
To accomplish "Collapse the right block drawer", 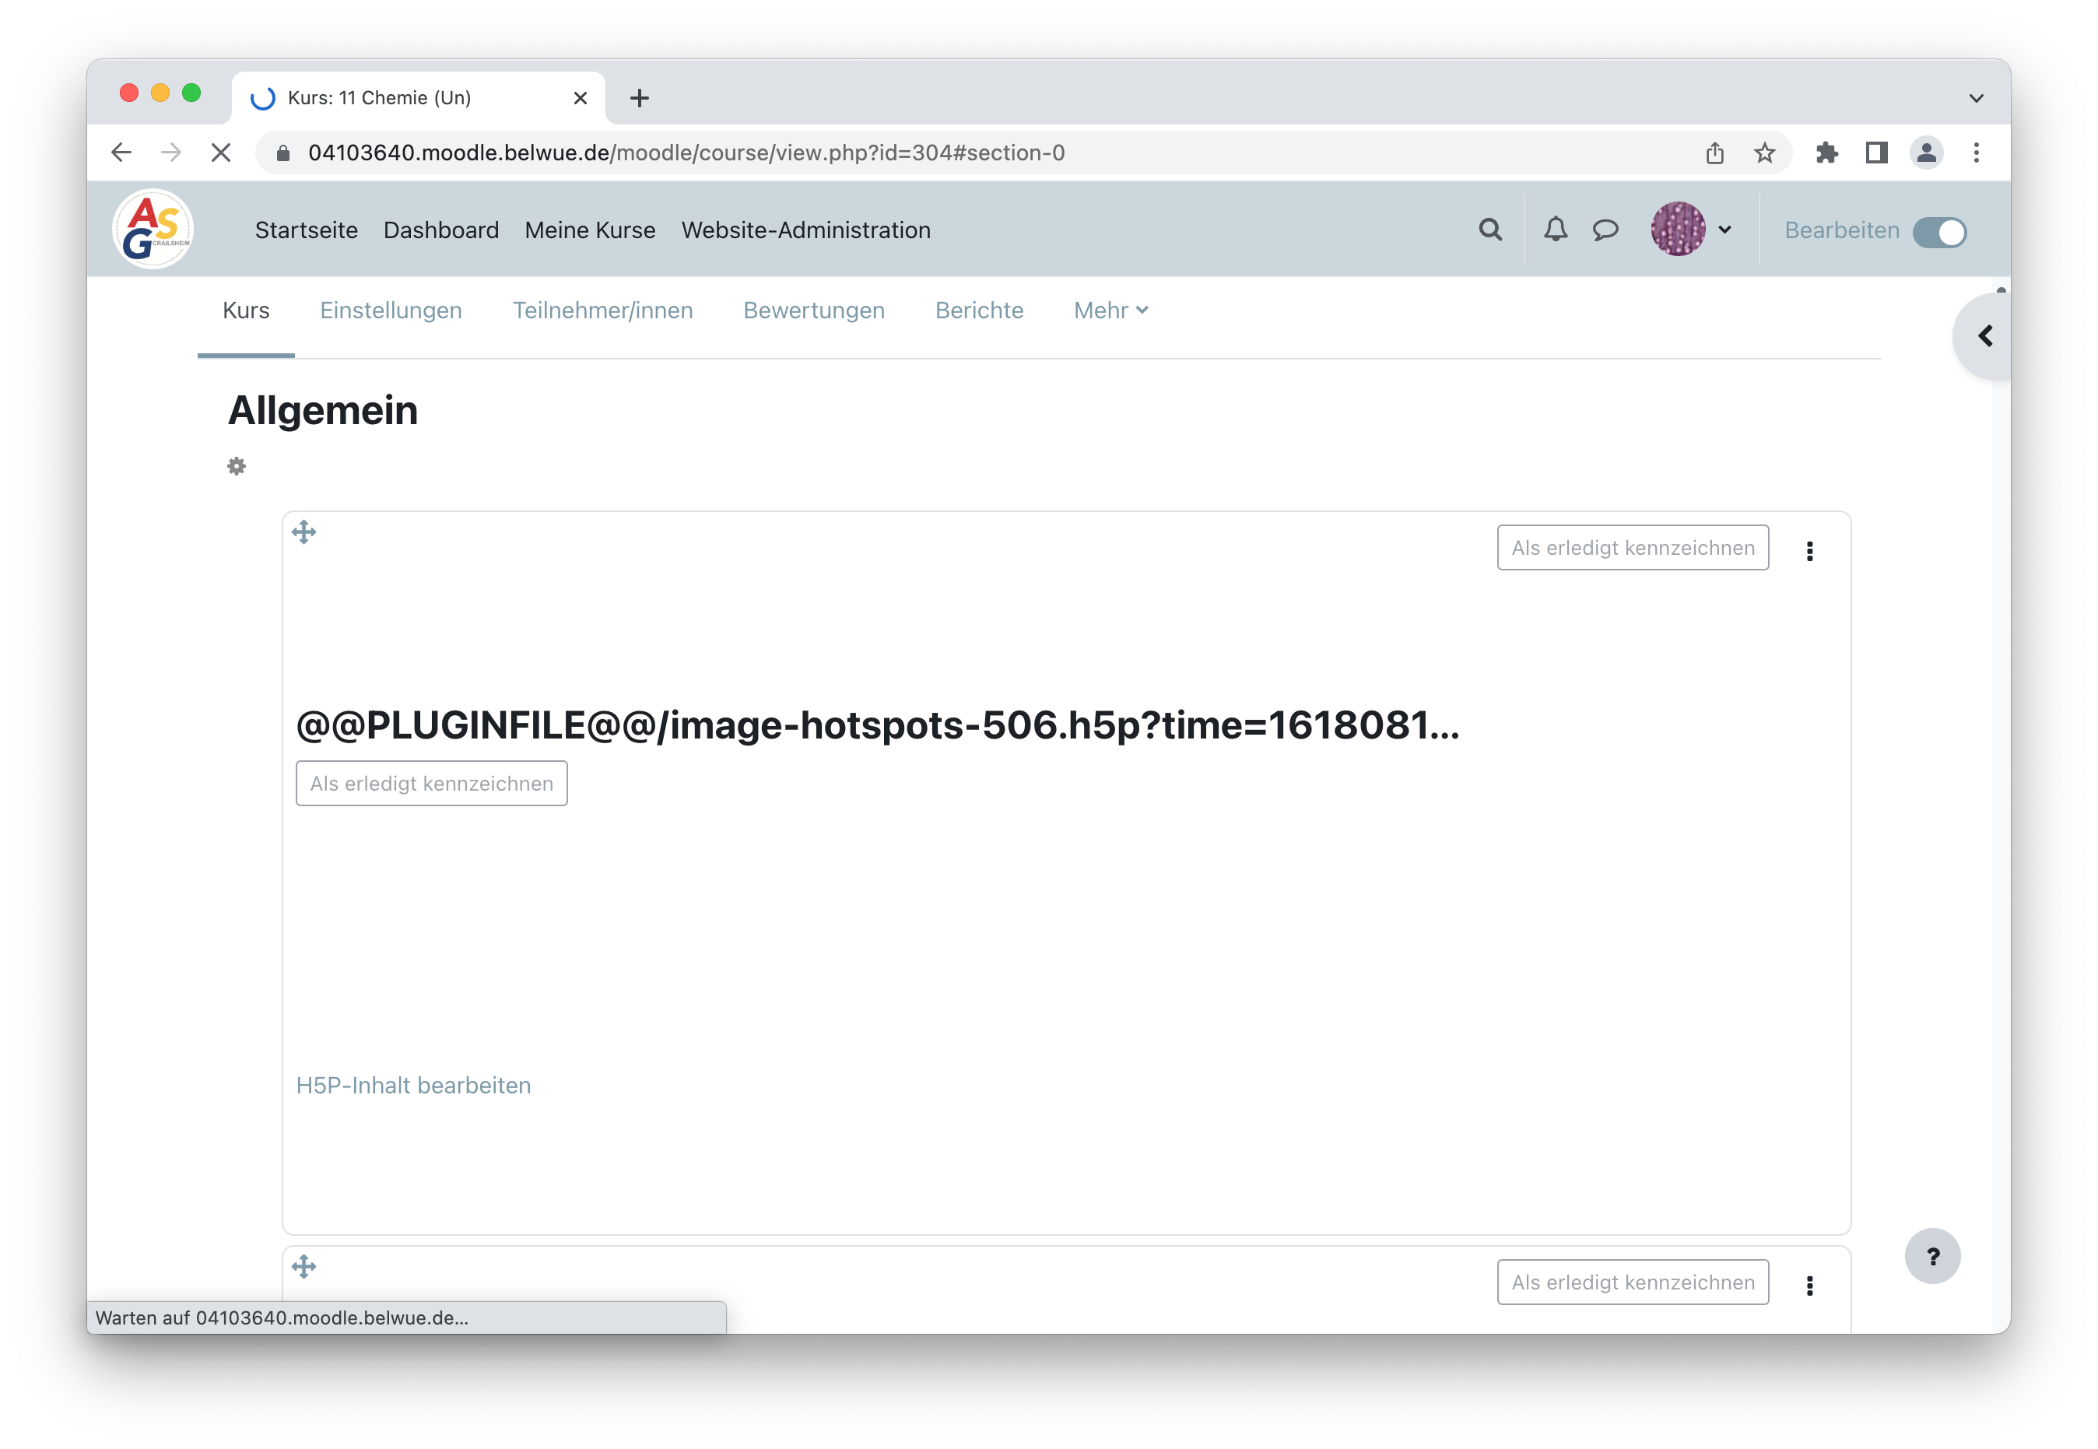I will (x=1984, y=336).
